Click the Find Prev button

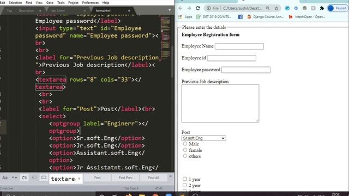tap(125, 178)
